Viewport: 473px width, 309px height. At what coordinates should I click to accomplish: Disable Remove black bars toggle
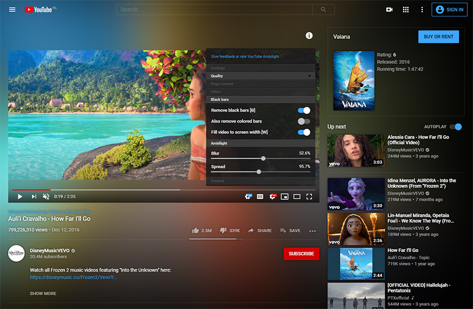304,111
